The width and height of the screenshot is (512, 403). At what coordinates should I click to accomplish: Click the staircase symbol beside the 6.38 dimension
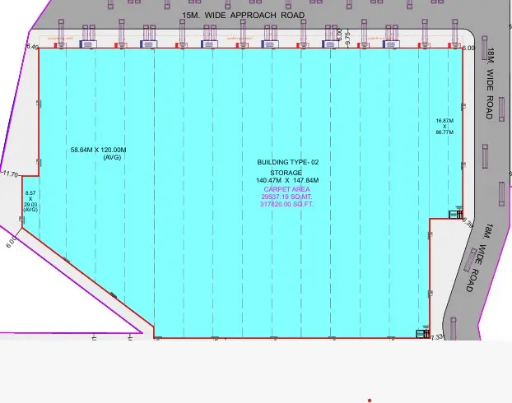[x=456, y=214]
